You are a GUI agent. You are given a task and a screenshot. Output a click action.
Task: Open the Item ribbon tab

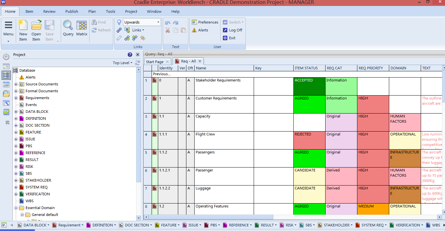pyautogui.click(x=29, y=11)
